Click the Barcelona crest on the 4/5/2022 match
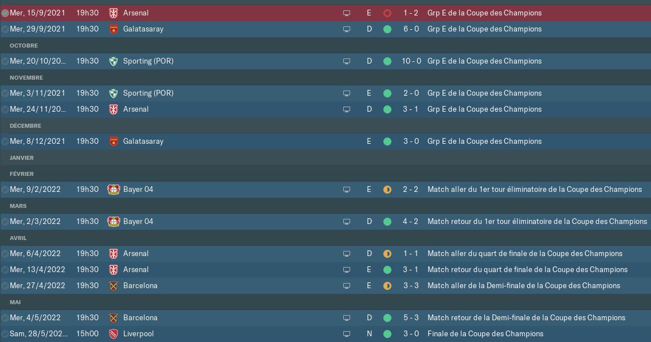 (x=113, y=317)
